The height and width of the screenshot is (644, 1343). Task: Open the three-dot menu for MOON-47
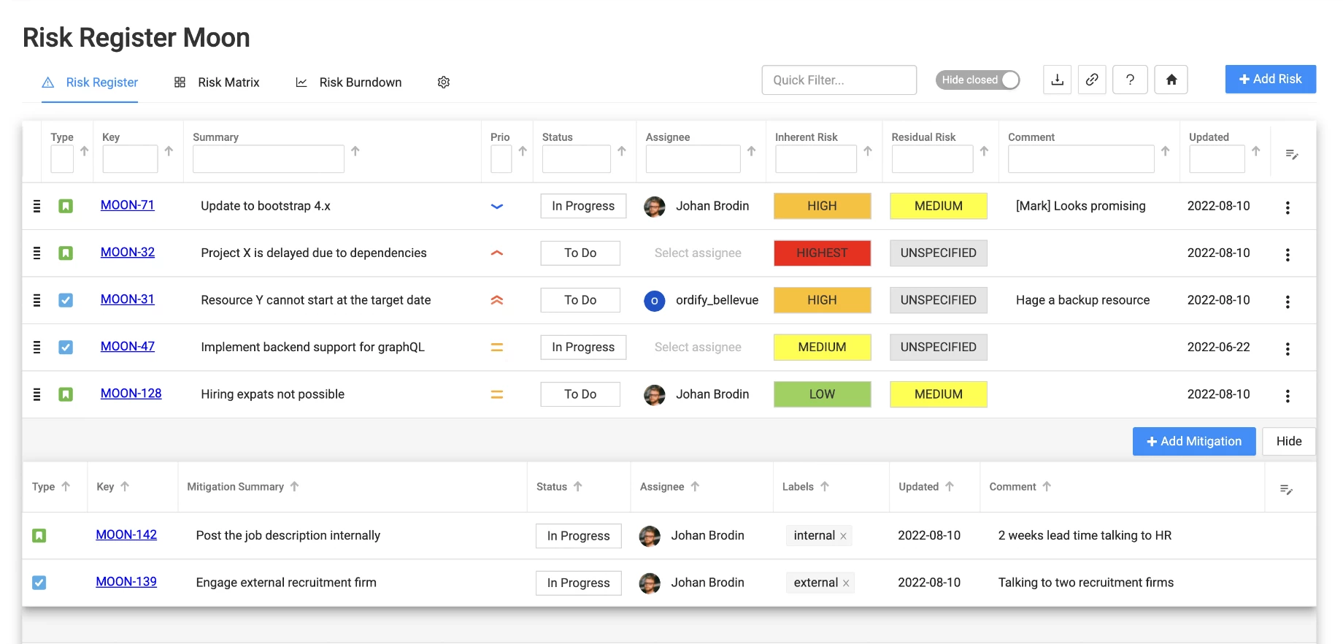pyautogui.click(x=1288, y=348)
